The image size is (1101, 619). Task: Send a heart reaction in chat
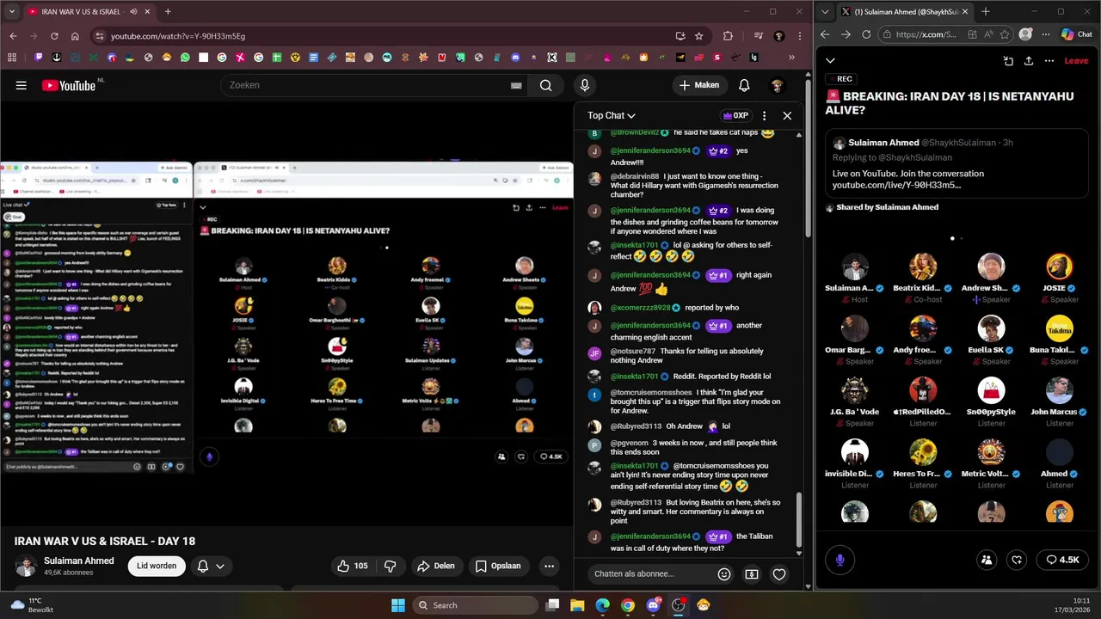(779, 573)
